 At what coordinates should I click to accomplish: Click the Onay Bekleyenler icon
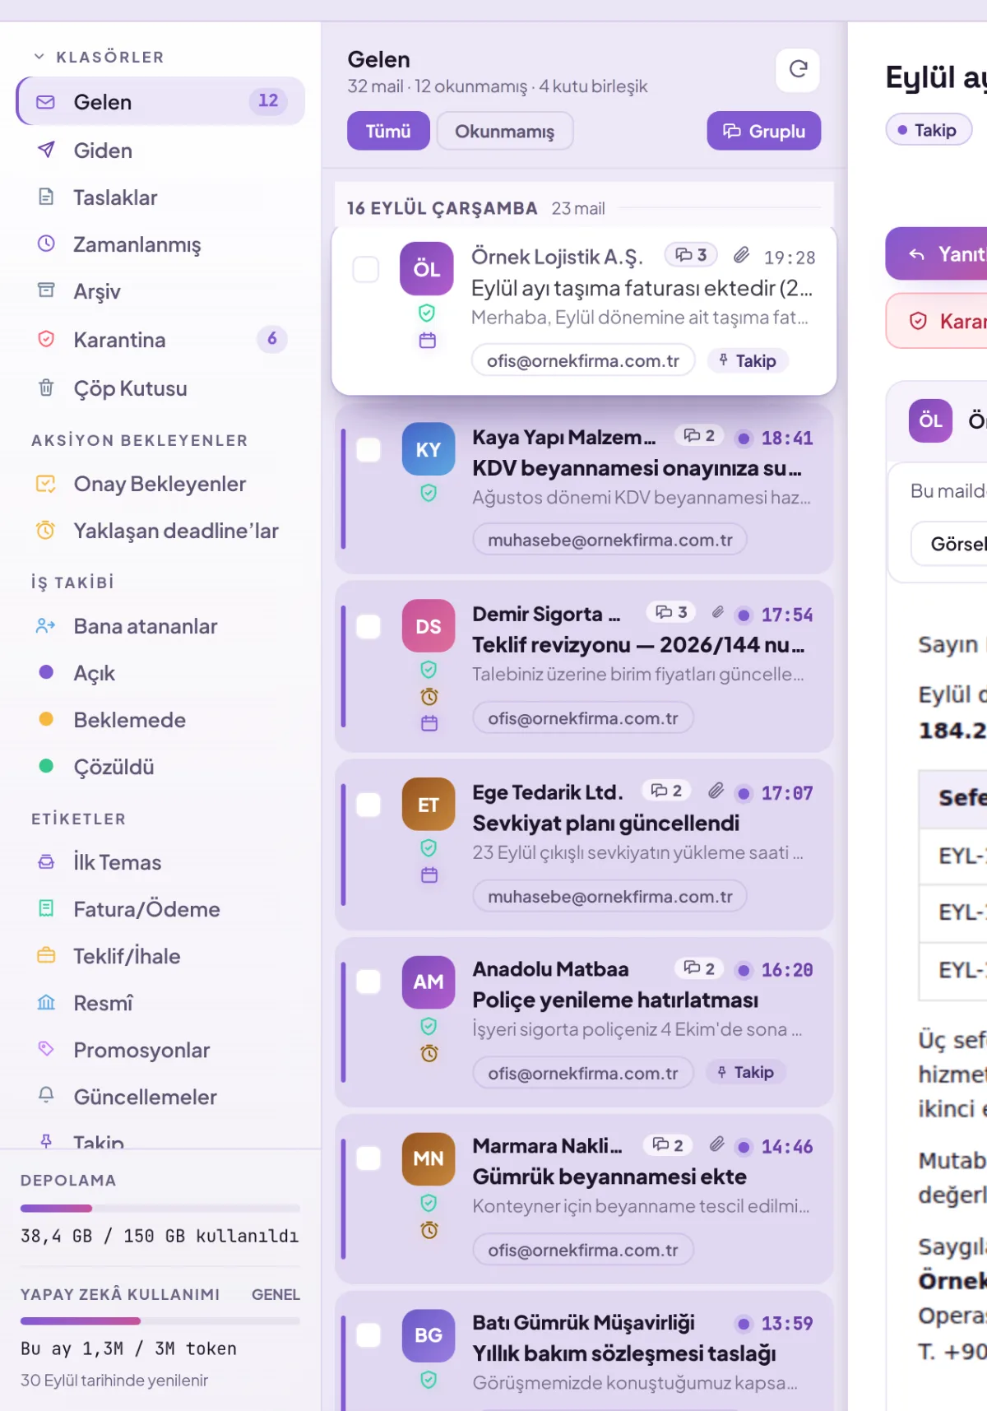(46, 484)
